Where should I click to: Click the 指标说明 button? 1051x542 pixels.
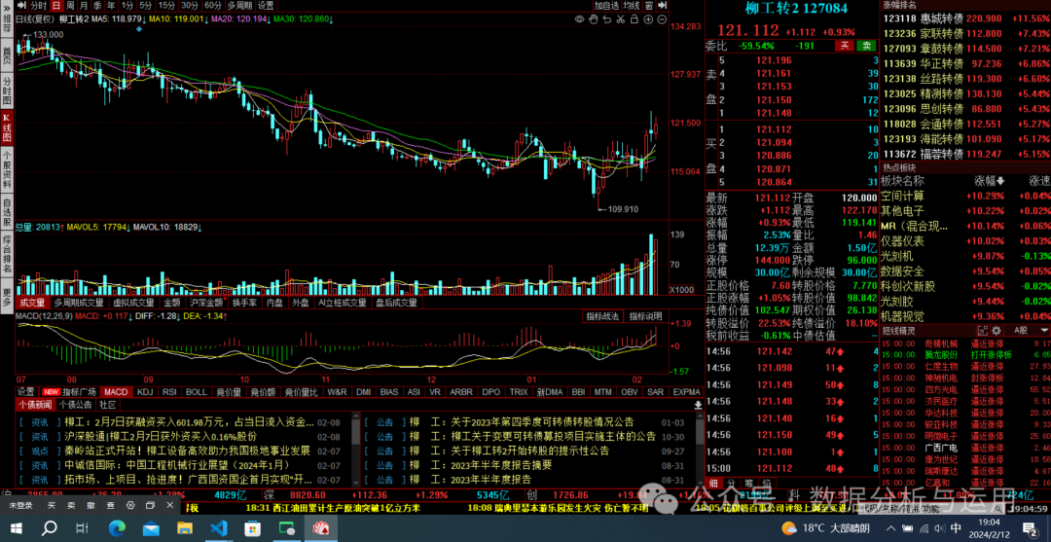point(645,316)
